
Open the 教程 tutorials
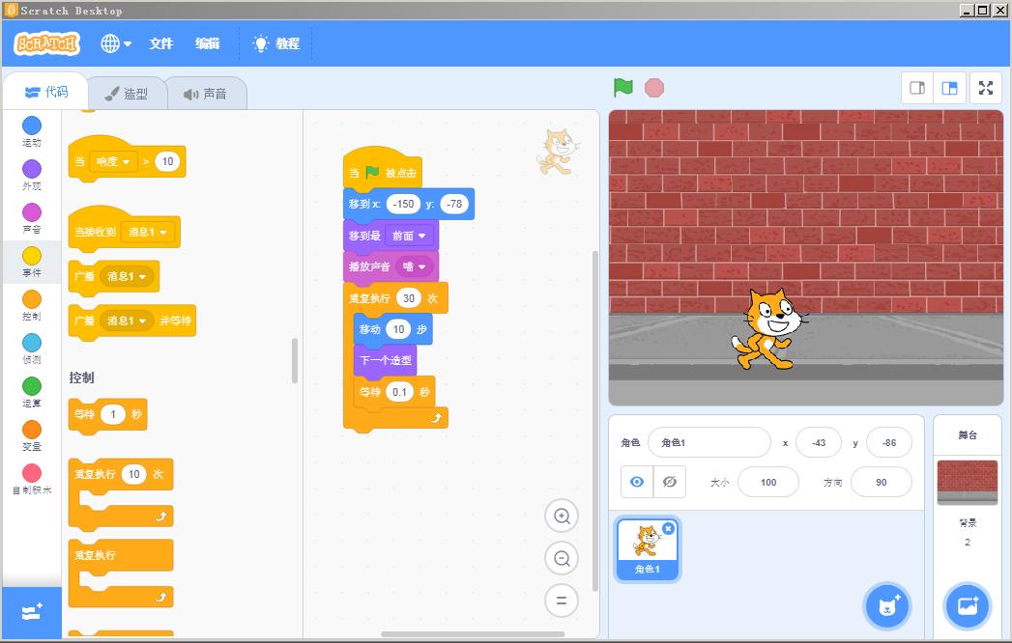point(276,43)
